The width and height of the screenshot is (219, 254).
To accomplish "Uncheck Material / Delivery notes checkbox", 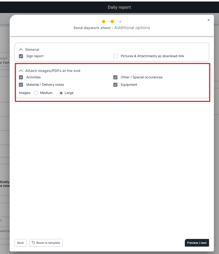I will click(21, 85).
